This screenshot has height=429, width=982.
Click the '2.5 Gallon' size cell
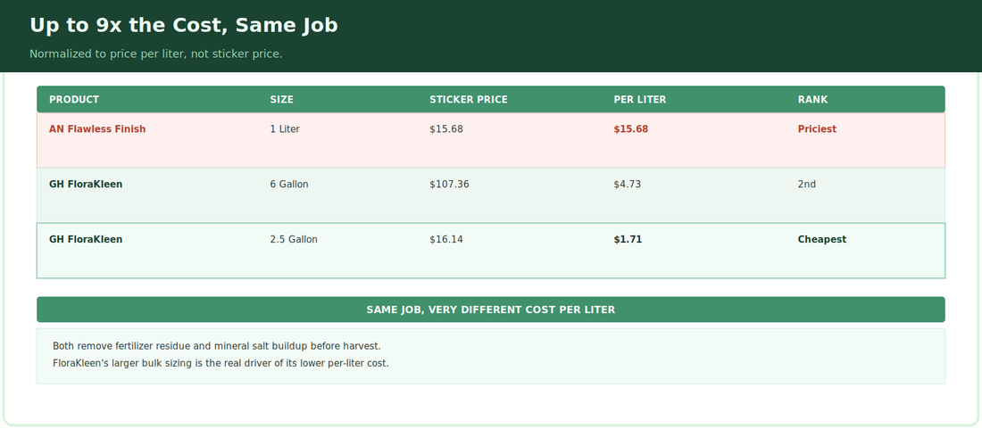(x=294, y=239)
